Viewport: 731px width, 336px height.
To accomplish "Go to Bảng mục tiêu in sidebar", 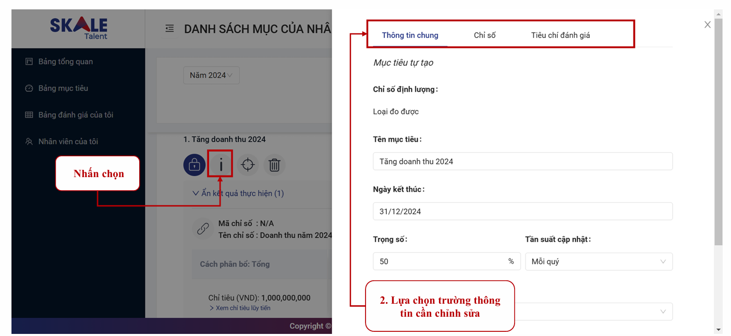I will click(x=63, y=88).
